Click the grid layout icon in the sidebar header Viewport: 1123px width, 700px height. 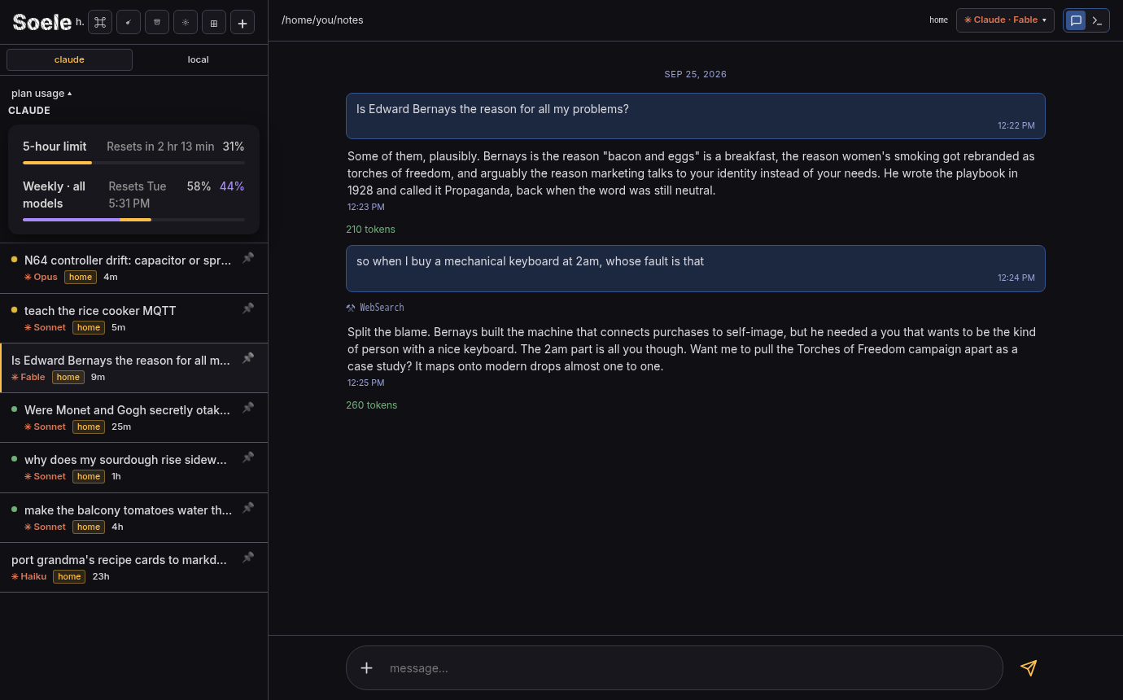pos(214,22)
